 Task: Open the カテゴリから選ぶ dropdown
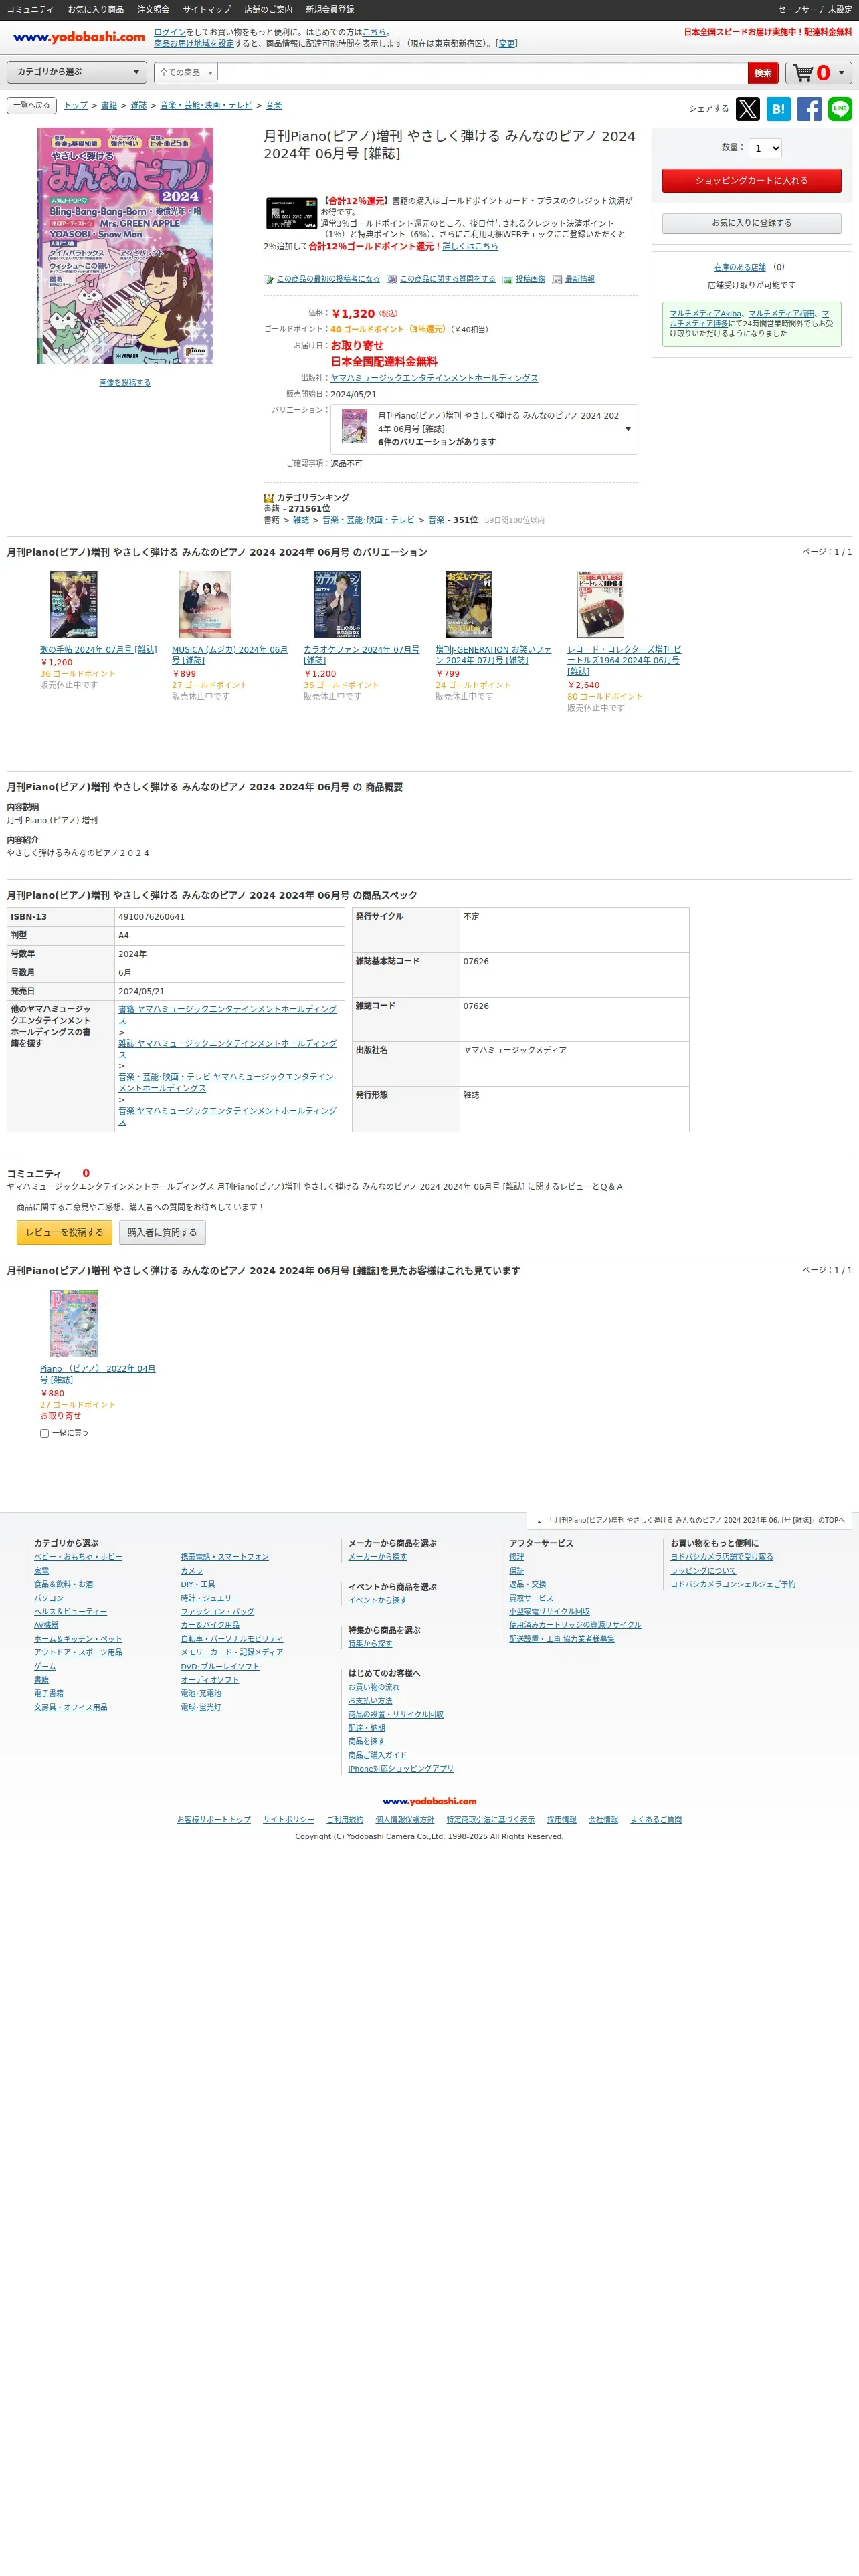coord(77,72)
